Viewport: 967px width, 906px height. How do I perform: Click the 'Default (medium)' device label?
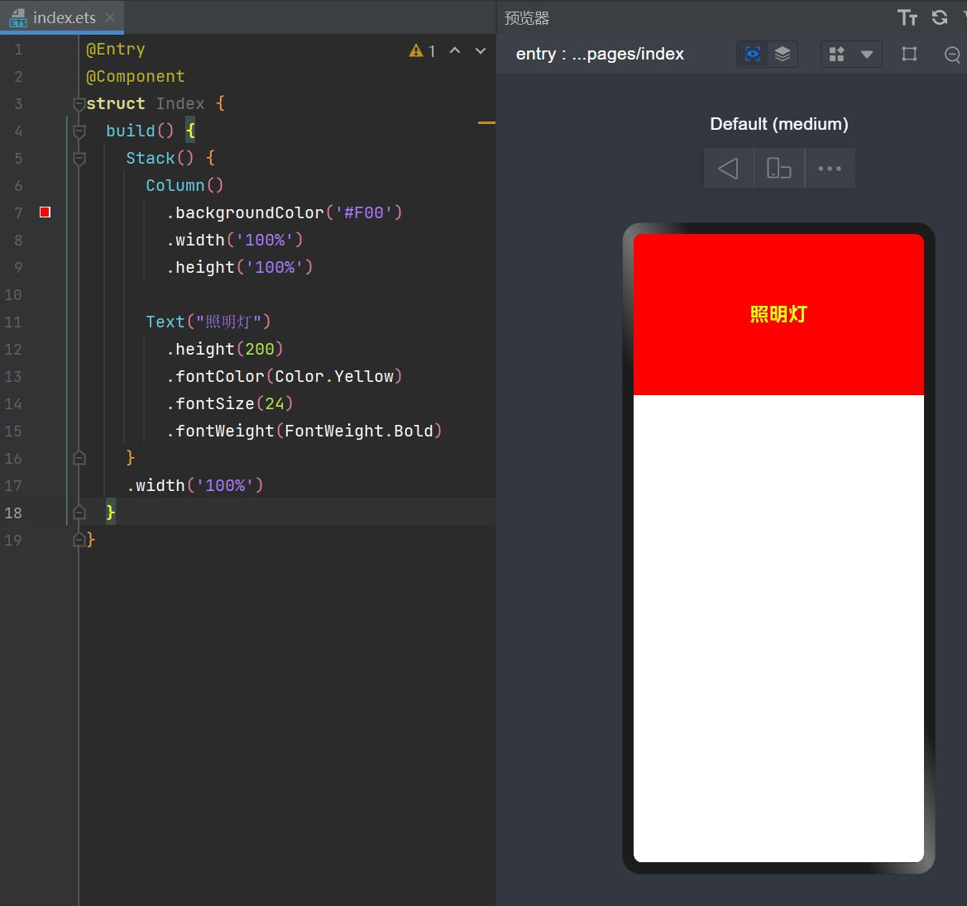(779, 124)
